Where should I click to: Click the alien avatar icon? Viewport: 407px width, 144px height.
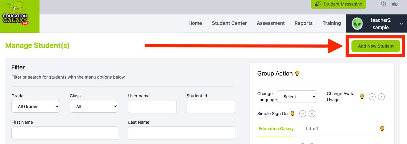358,24
